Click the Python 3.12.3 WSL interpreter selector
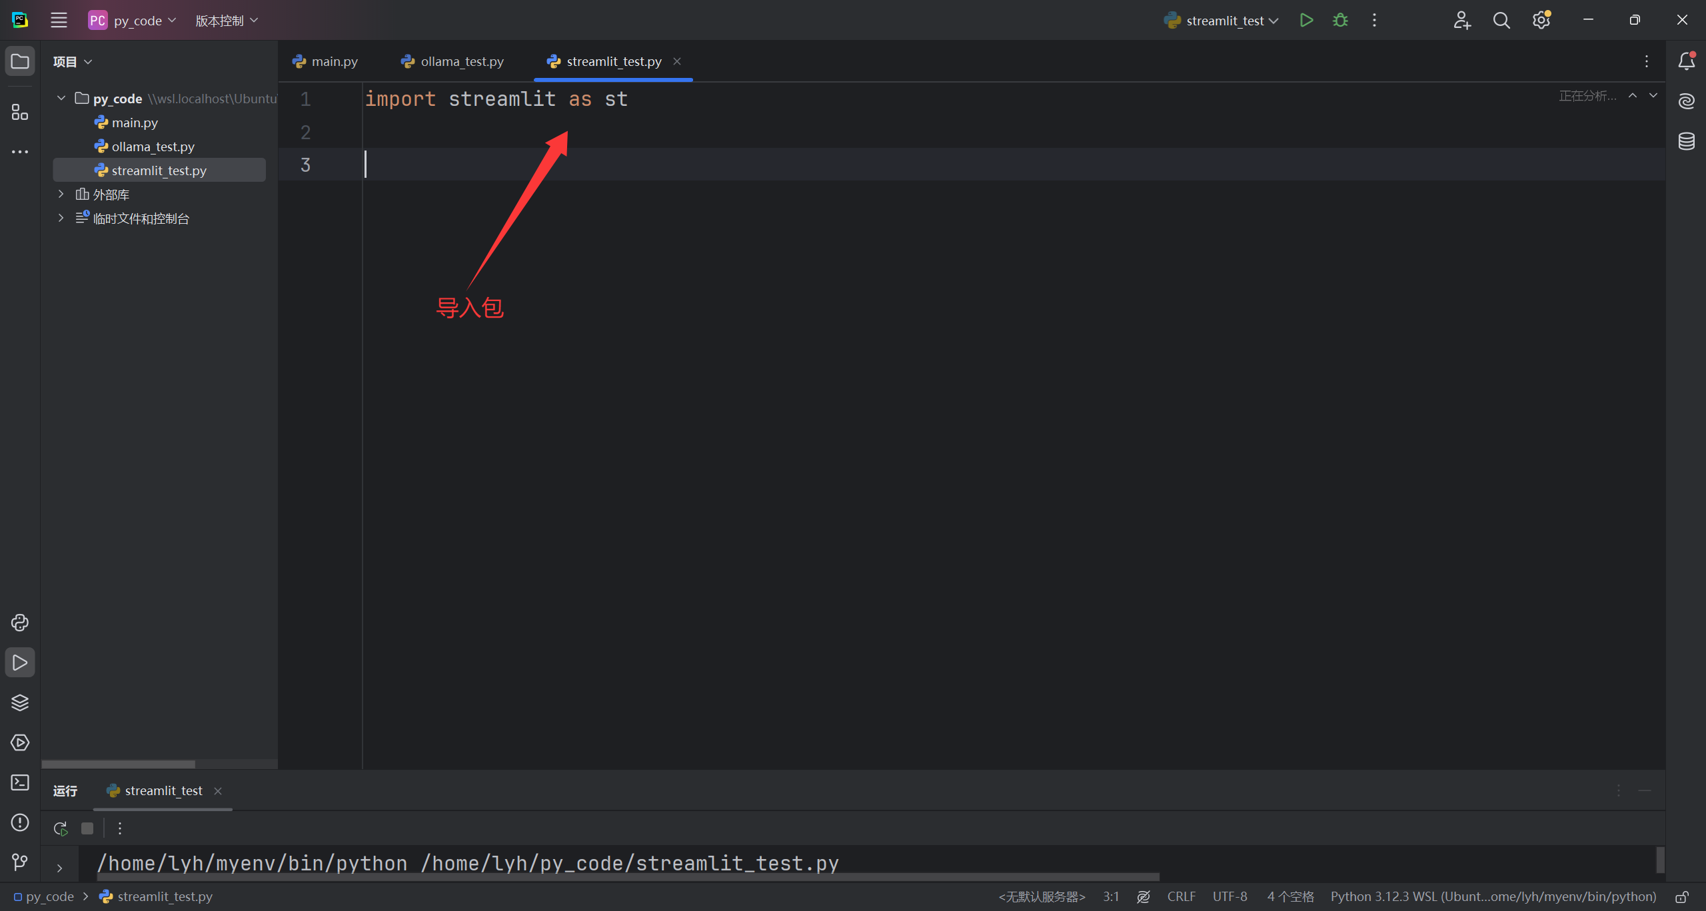The height and width of the screenshot is (911, 1706). [x=1493, y=897]
